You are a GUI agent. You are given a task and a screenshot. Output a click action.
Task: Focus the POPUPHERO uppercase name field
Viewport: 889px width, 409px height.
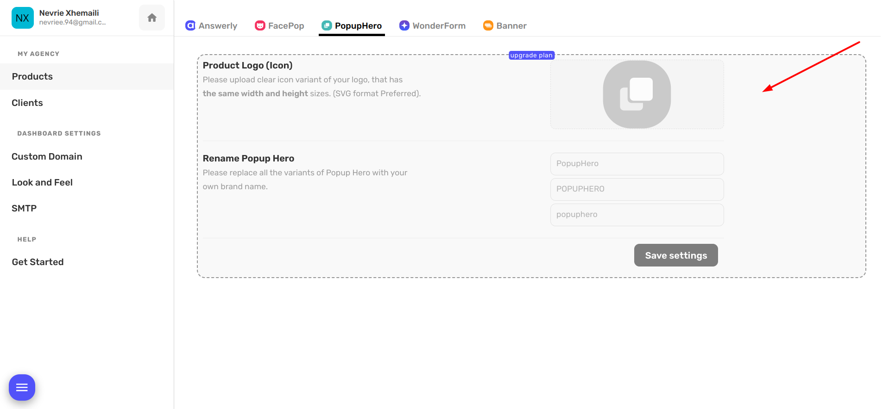point(637,189)
